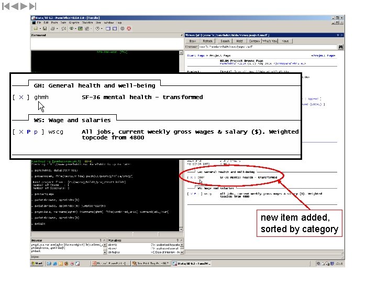Image resolution: width=377 pixels, height=283 pixels.
Task: Click the Search button in Viewer
Action: (x=225, y=41)
